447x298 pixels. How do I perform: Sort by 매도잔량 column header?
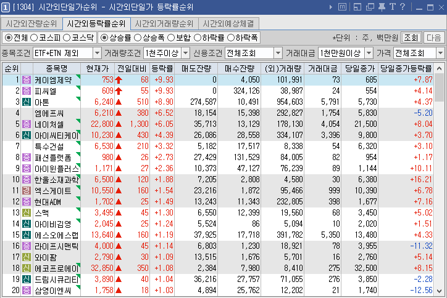click(196, 68)
